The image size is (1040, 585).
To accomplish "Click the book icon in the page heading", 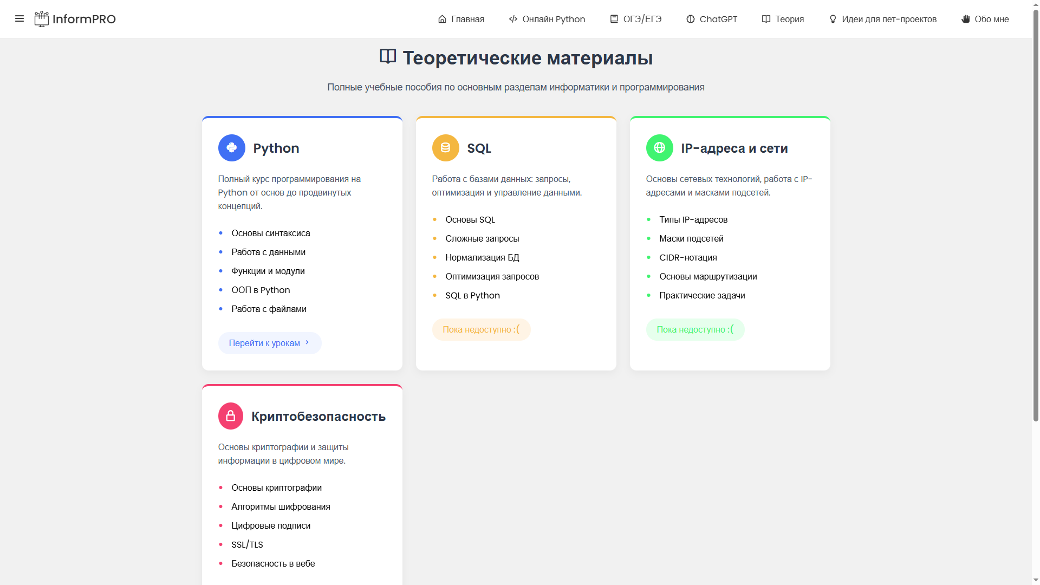I will pyautogui.click(x=388, y=56).
